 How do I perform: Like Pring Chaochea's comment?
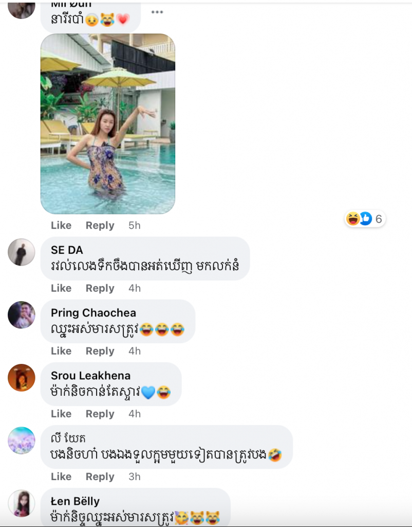pyautogui.click(x=61, y=351)
